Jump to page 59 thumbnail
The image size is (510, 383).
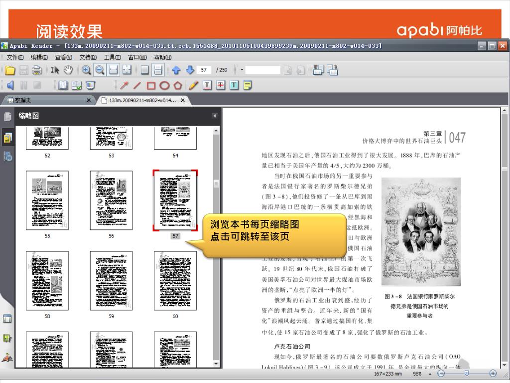(111, 281)
